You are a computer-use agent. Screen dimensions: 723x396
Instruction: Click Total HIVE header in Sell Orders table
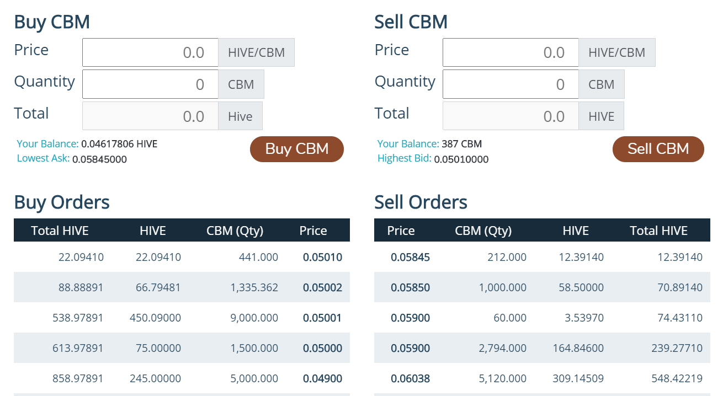point(659,231)
